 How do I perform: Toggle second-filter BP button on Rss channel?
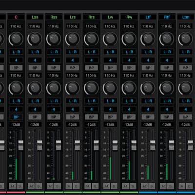pyautogui.click(x=54, y=117)
